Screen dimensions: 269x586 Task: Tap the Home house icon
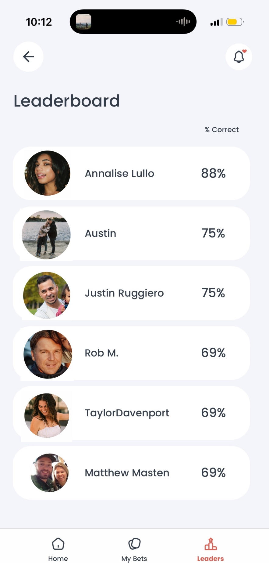[x=58, y=544]
